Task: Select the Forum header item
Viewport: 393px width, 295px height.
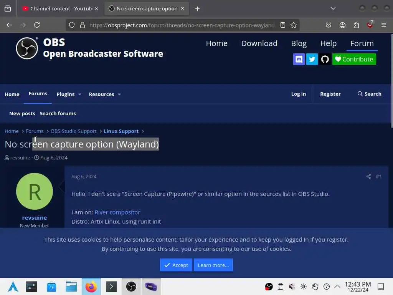Action: pyautogui.click(x=362, y=43)
